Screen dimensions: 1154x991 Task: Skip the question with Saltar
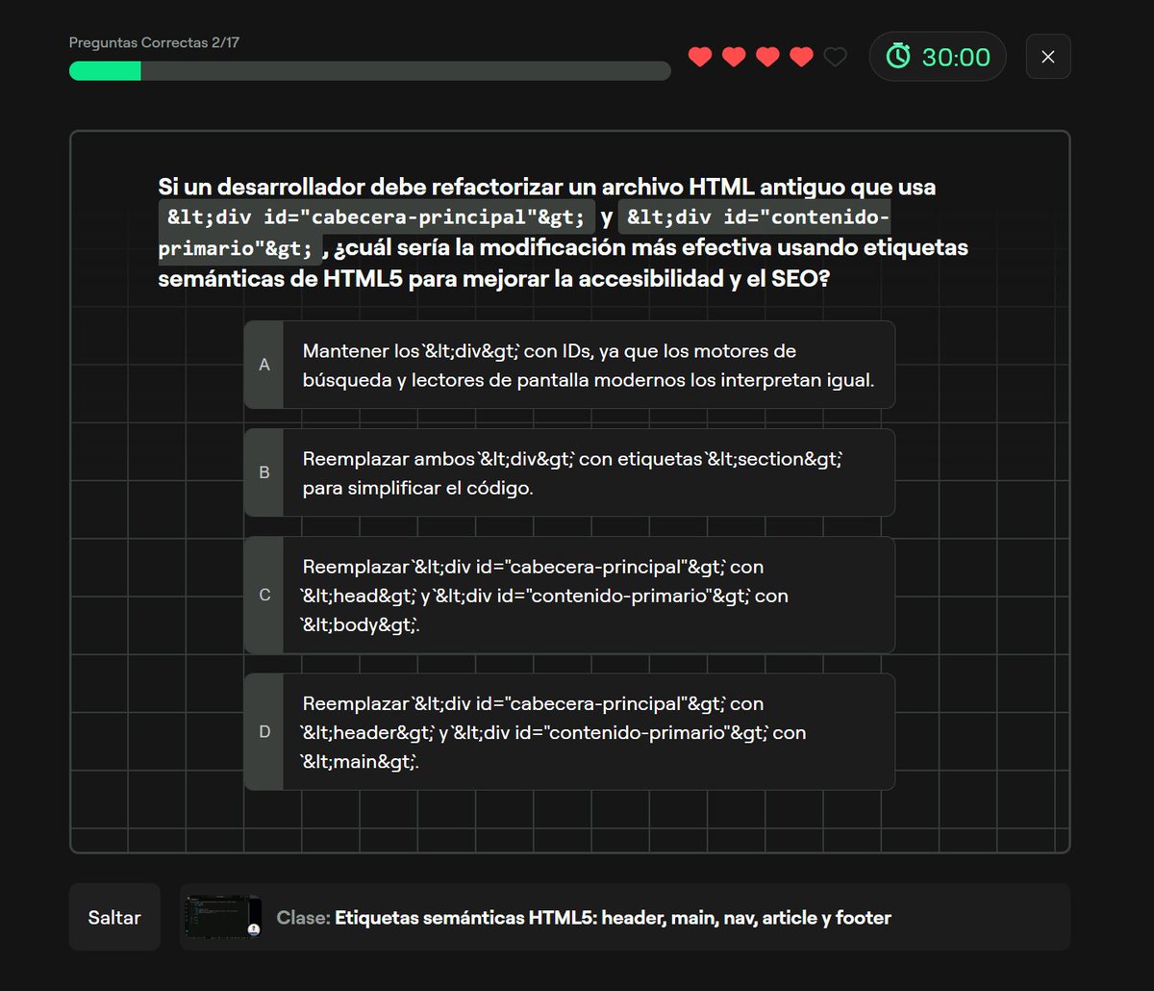[114, 917]
